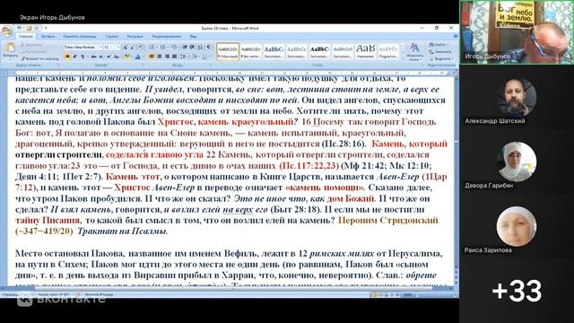Image resolution: width=574 pixels, height=323 pixels.
Task: Switch to the Вставка tab
Action: (48, 36)
